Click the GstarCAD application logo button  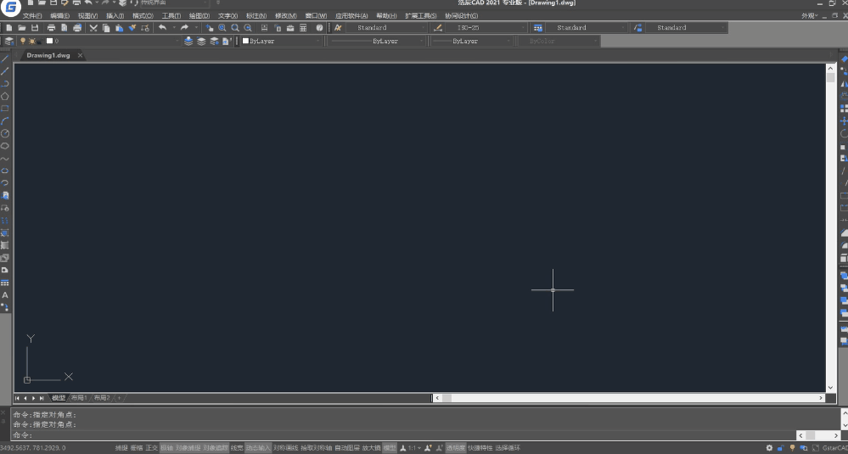click(x=10, y=8)
